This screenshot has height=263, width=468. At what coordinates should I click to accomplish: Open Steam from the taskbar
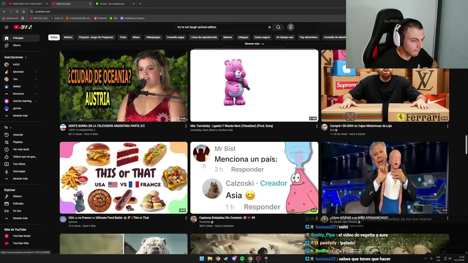tap(226, 259)
